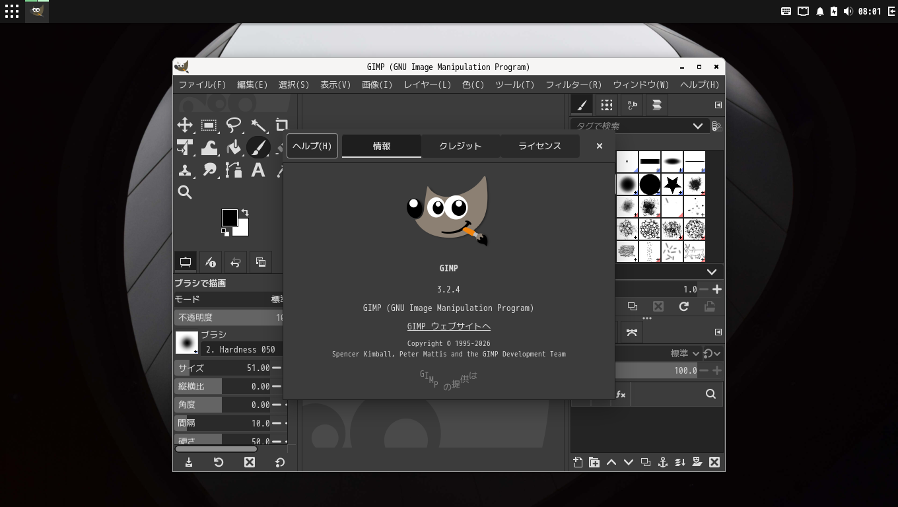Open the brushes dock configuration menu
This screenshot has height=507, width=898.
tap(718, 105)
